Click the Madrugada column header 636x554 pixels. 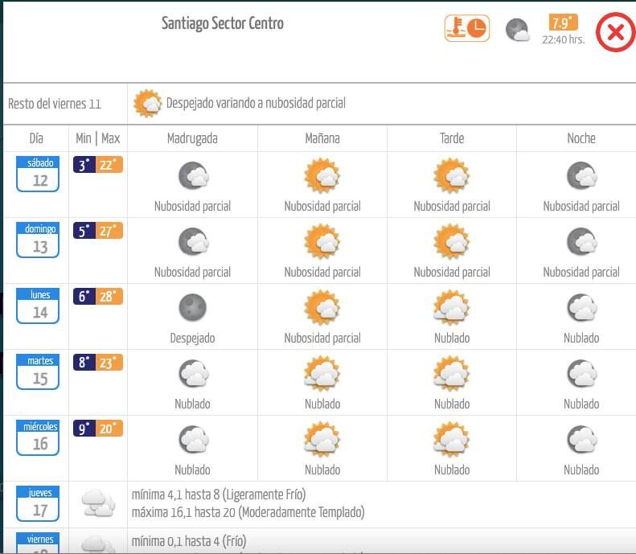[192, 138]
